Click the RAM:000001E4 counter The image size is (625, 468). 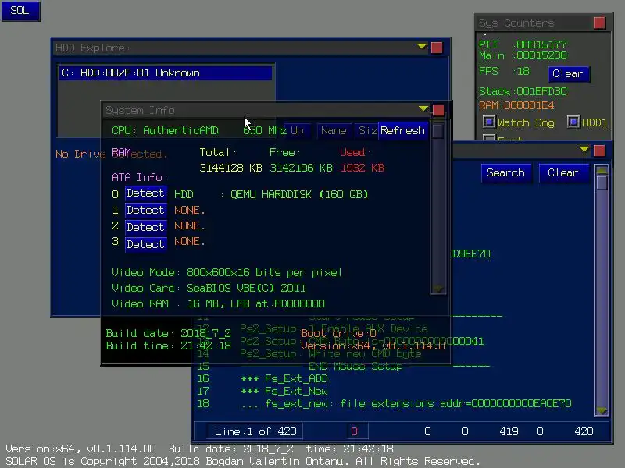coord(516,106)
